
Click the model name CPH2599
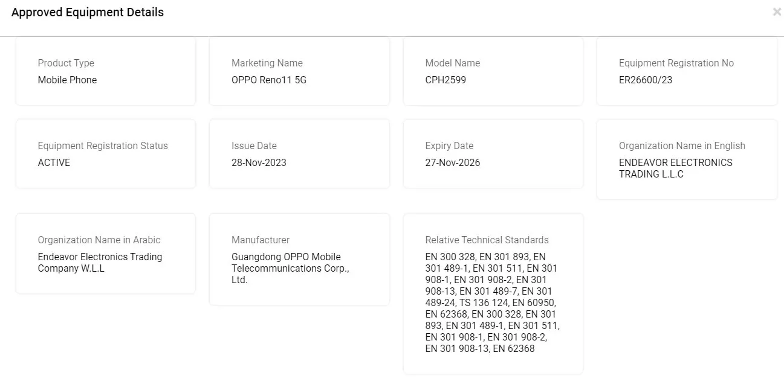[445, 80]
